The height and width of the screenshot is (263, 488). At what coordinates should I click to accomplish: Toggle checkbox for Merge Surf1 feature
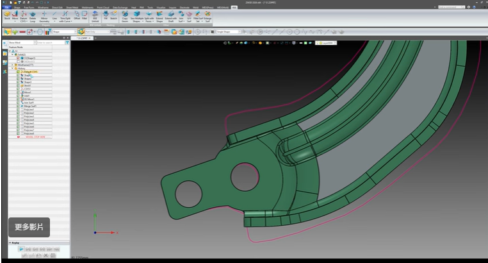point(19,106)
